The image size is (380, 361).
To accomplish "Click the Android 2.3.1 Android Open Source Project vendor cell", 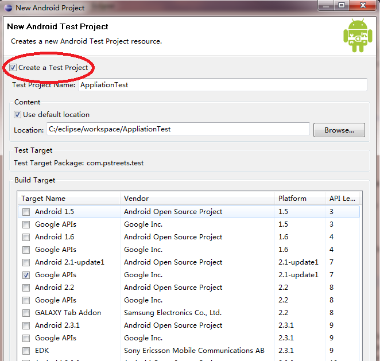I will click(x=173, y=325).
